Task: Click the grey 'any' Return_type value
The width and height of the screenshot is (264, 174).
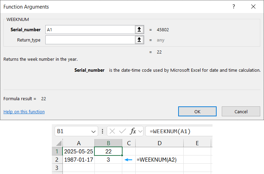Action: 161,40
